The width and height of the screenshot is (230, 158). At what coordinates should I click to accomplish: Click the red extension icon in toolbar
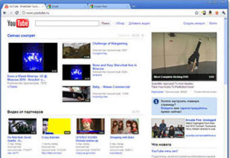pos(217,13)
